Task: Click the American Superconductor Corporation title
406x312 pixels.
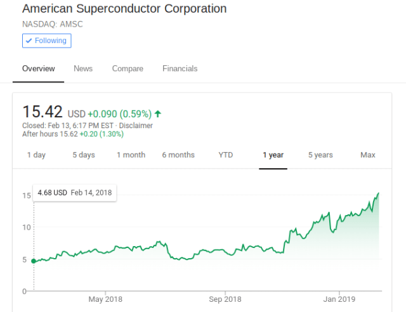Action: [124, 9]
